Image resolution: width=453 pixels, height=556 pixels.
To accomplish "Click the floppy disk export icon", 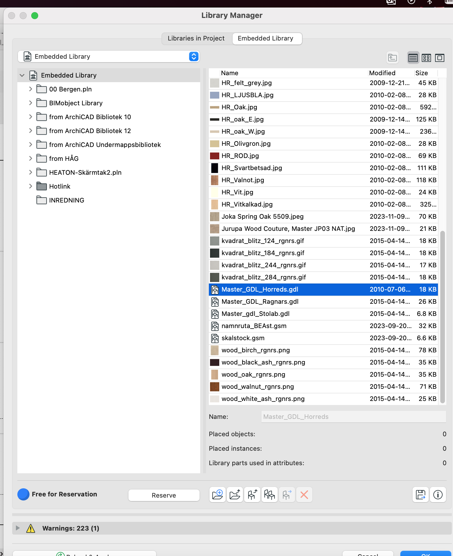I will click(x=420, y=495).
